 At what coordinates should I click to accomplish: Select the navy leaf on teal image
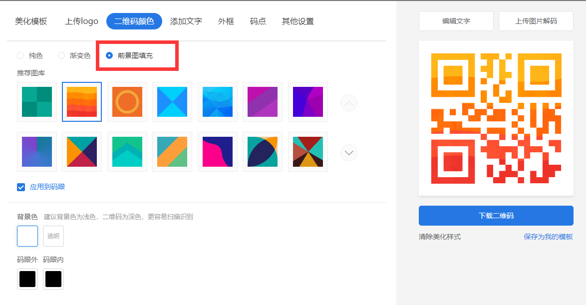(x=263, y=152)
